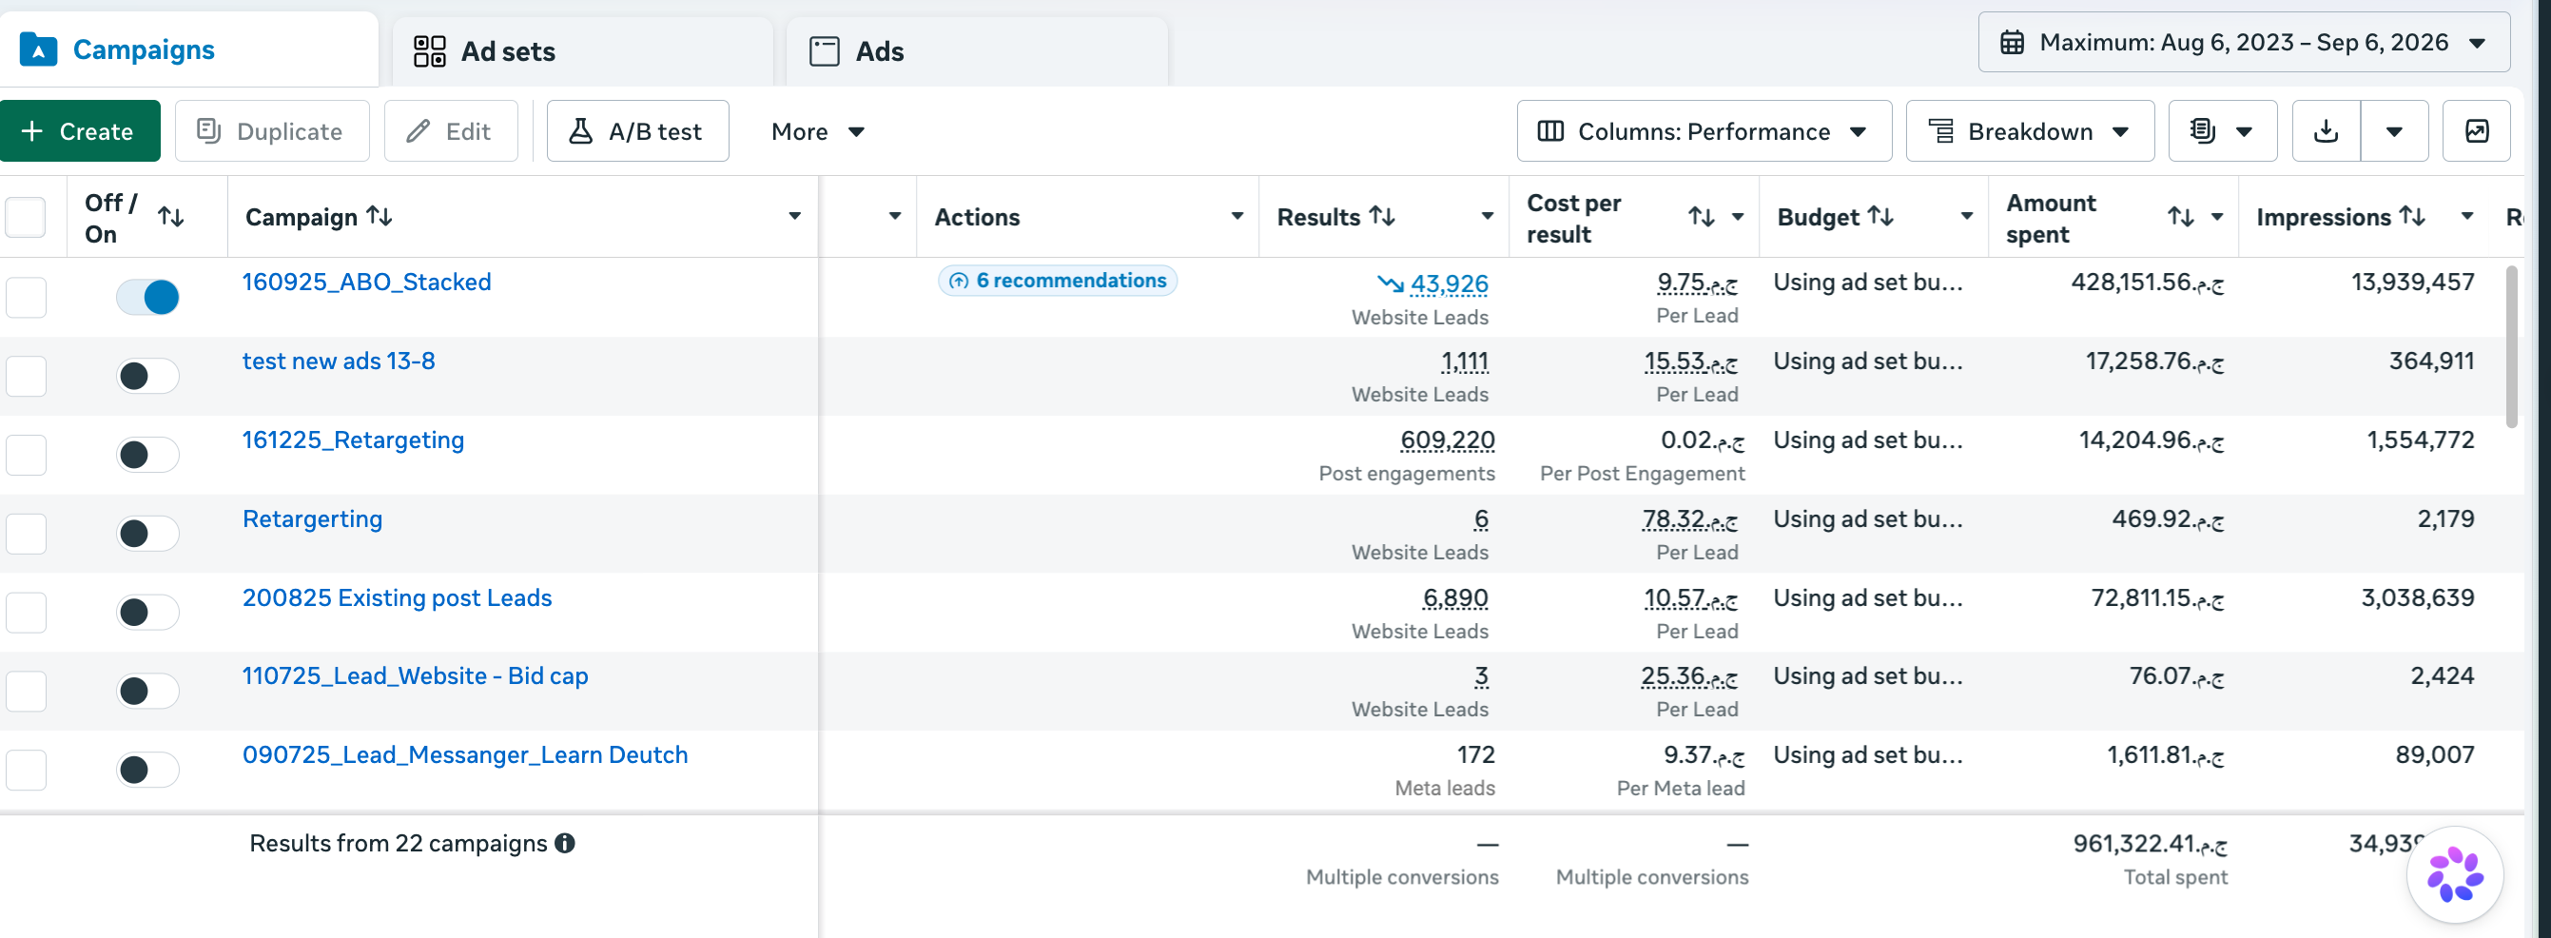Enable the 161225_Retargeting campaign switch
Image resolution: width=2551 pixels, height=938 pixels.
(x=147, y=455)
